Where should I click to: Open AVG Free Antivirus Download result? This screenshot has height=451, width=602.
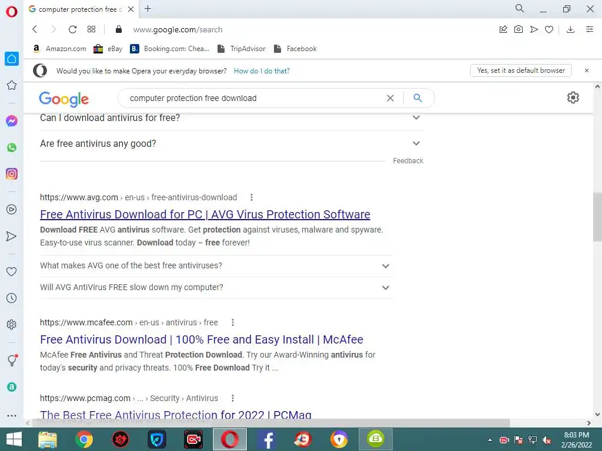(x=205, y=214)
